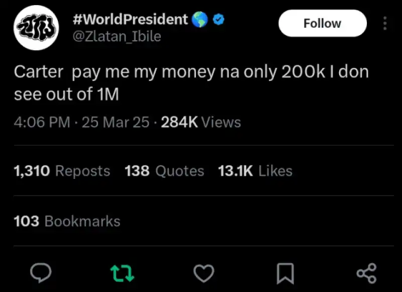Open the tweet author's profile avatar

click(x=35, y=28)
